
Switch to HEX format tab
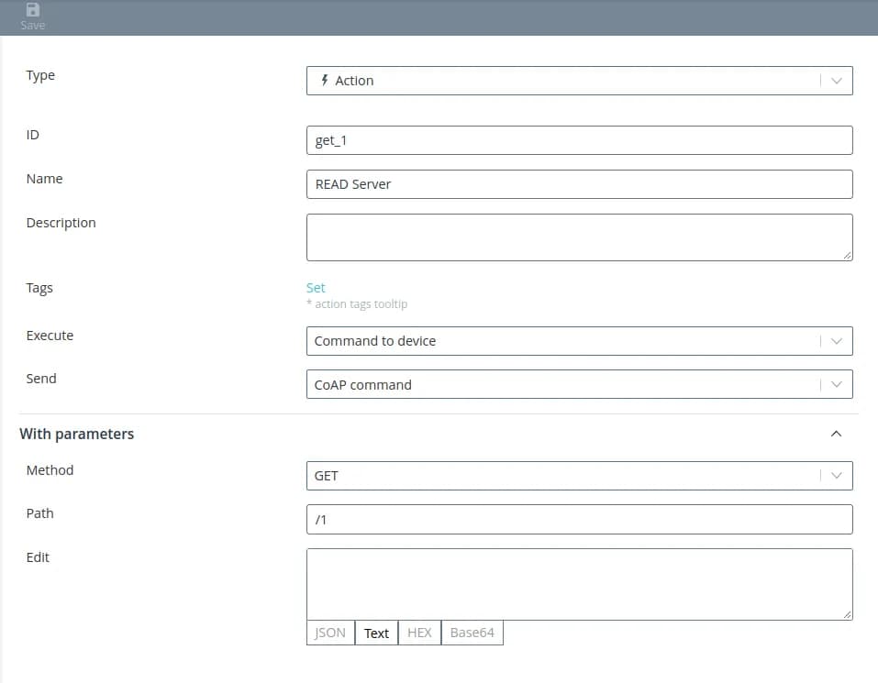419,633
